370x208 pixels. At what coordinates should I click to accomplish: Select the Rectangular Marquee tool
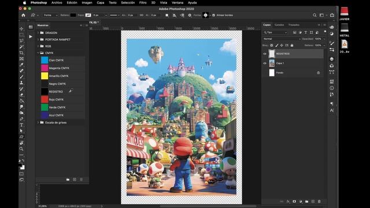point(21,35)
